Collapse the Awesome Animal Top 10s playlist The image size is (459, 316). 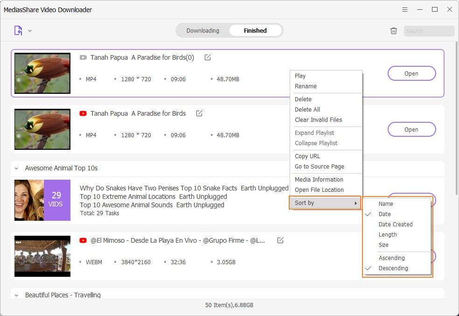click(17, 169)
